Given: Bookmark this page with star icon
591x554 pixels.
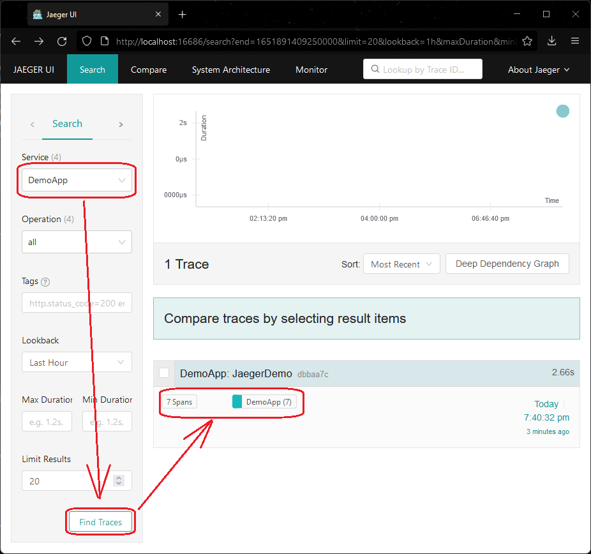Looking at the screenshot, I should [527, 41].
